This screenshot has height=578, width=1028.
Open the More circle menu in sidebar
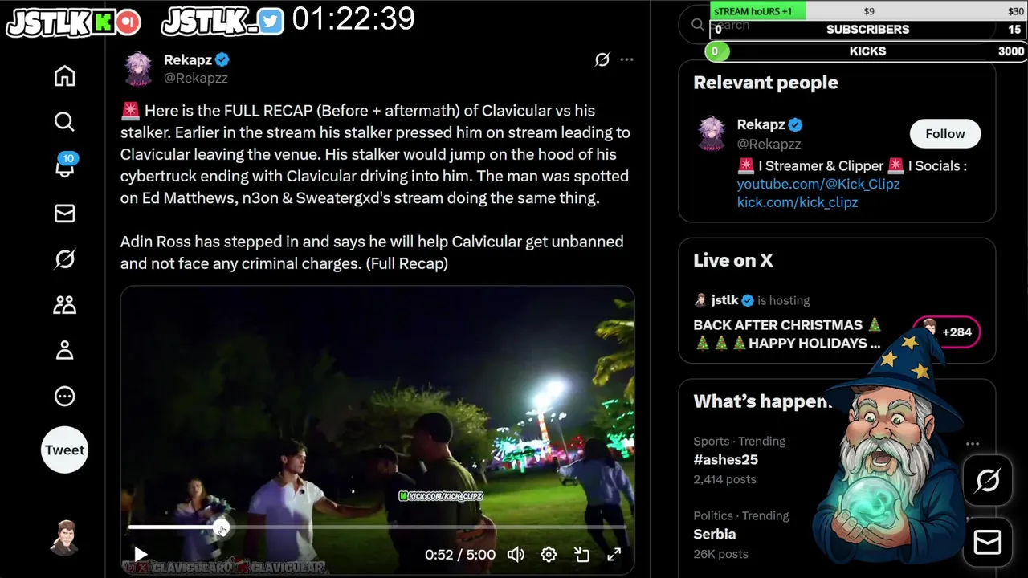[64, 396]
